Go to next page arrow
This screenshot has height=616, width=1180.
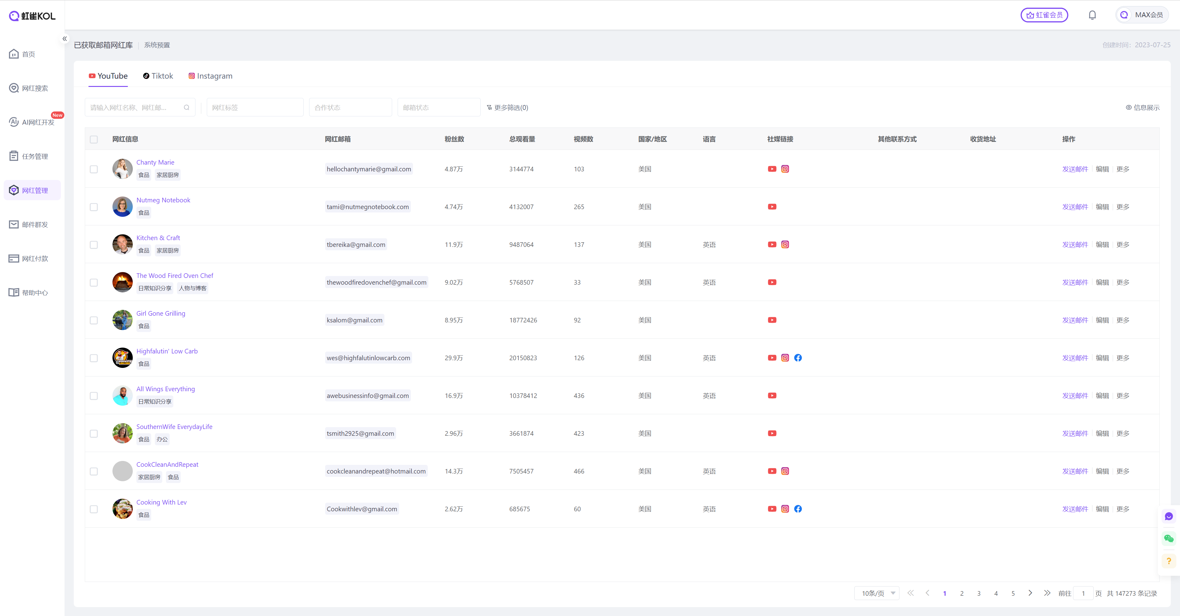point(1030,593)
